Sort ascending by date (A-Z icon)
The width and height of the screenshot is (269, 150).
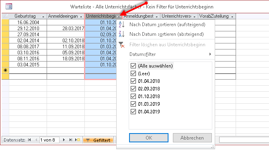coord(121,25)
